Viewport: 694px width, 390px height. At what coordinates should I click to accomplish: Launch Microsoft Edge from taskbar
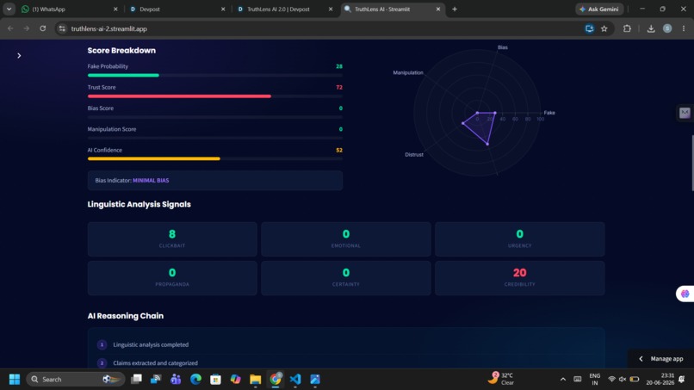(x=195, y=380)
